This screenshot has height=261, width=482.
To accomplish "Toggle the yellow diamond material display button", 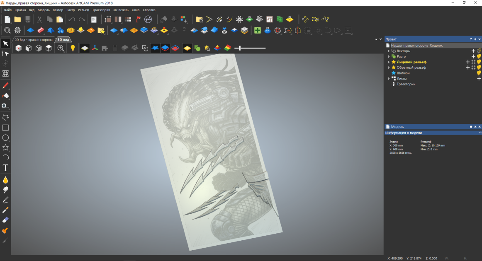I will (x=187, y=48).
